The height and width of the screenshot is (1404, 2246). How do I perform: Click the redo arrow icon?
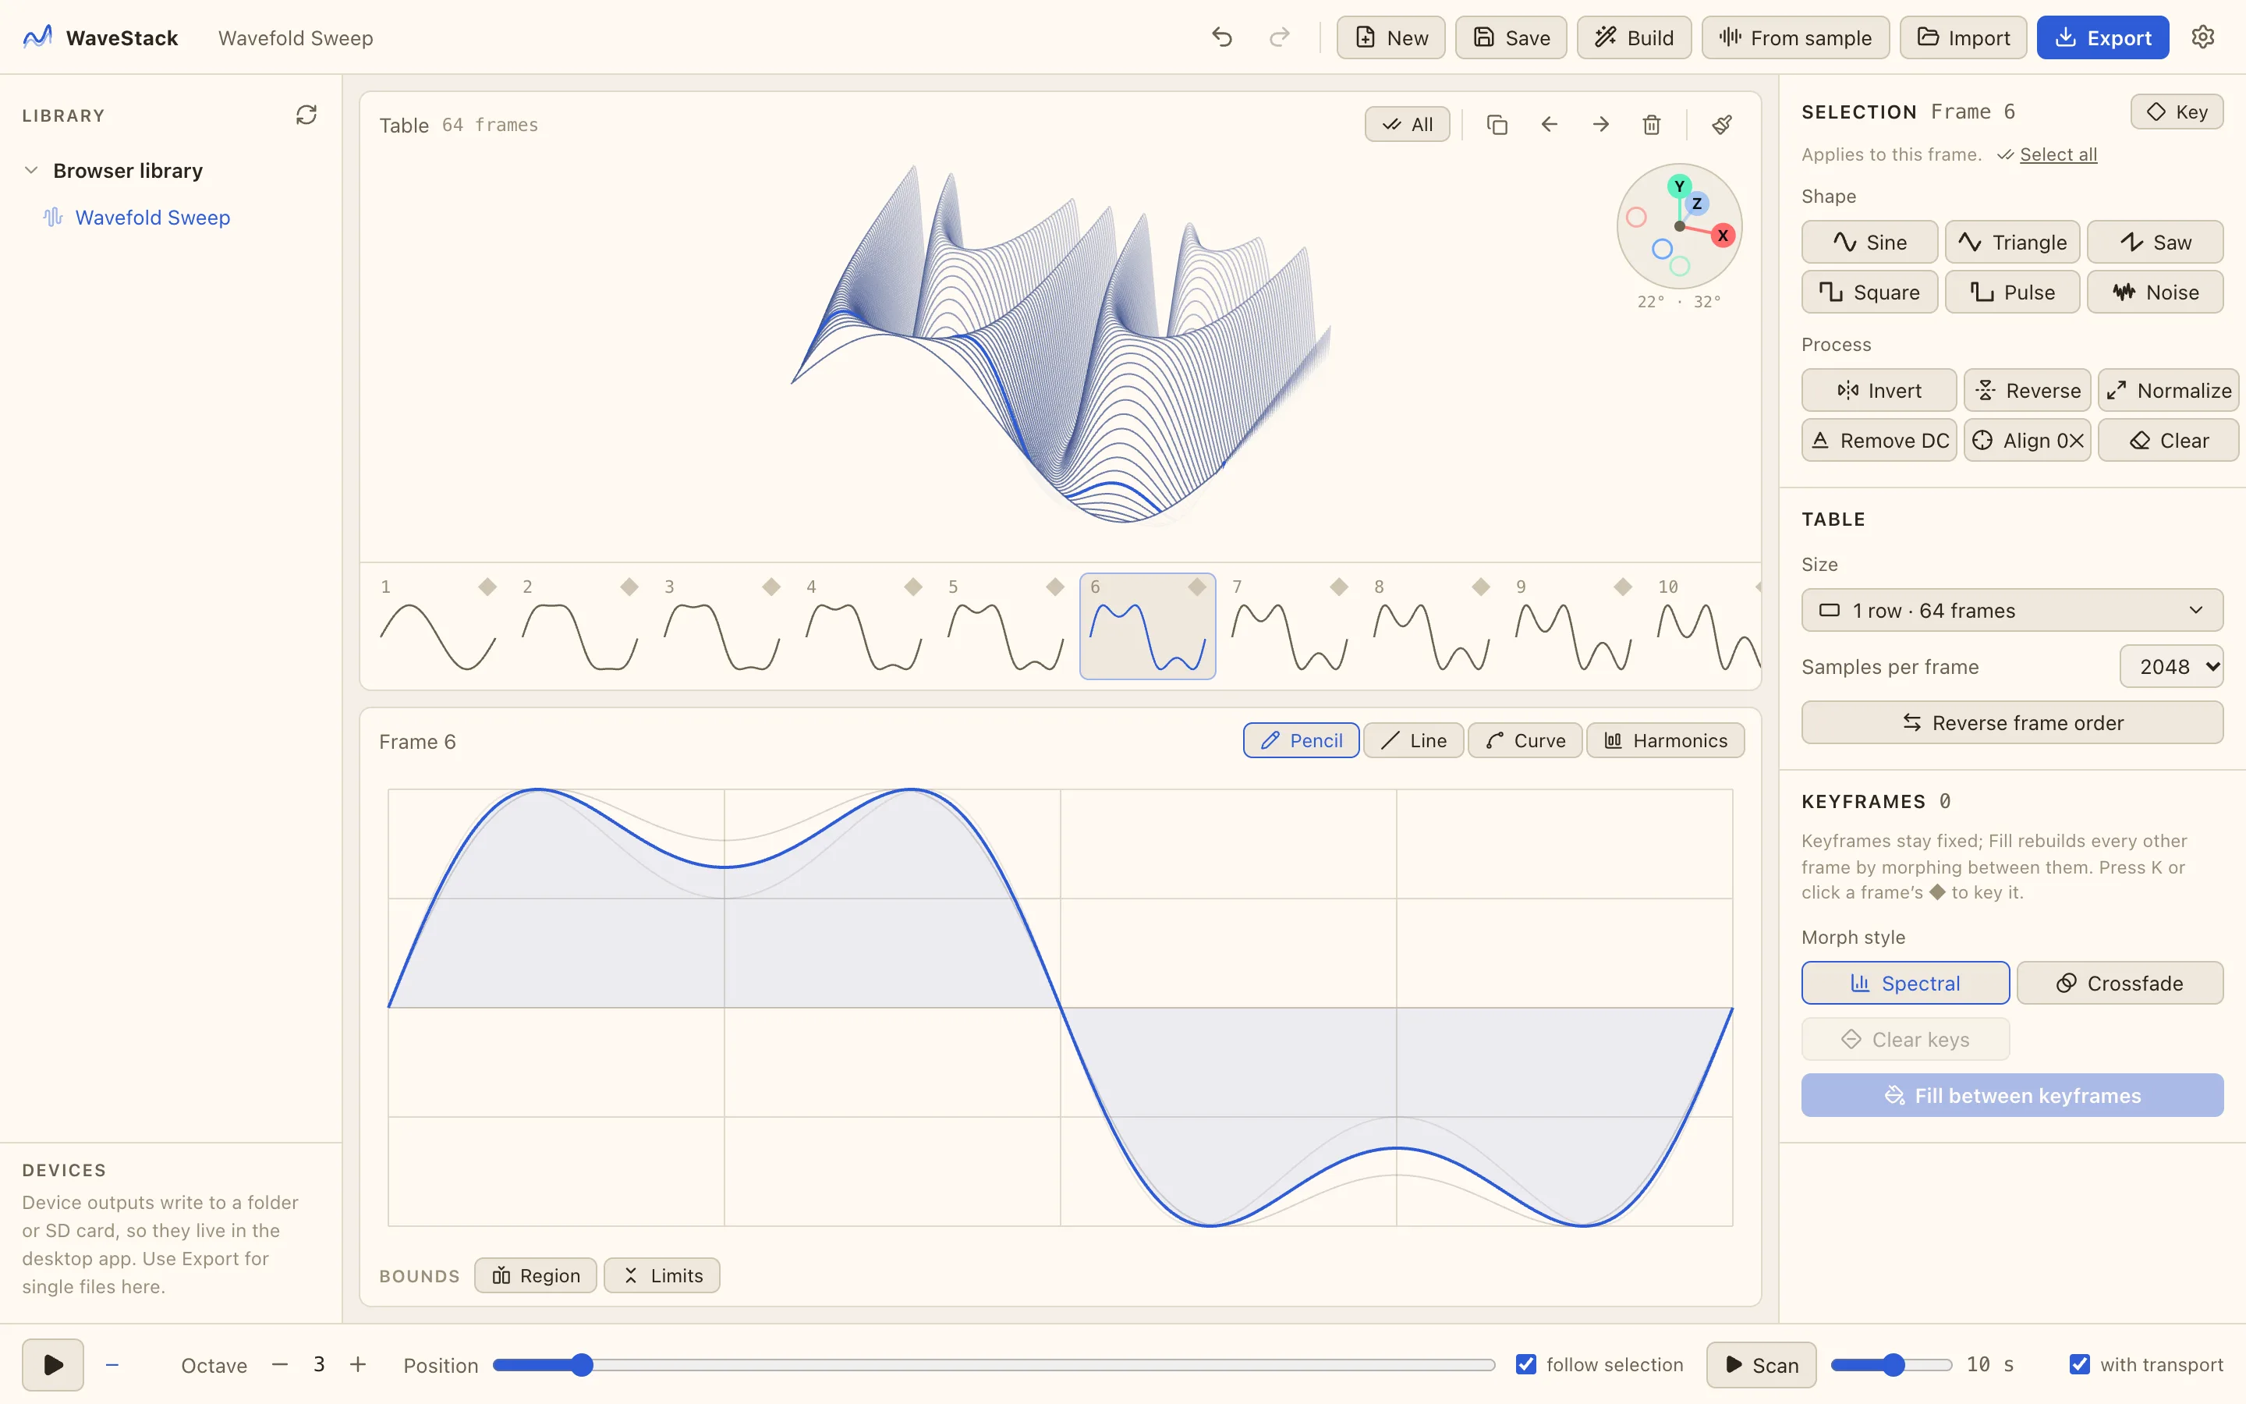pyautogui.click(x=1279, y=37)
